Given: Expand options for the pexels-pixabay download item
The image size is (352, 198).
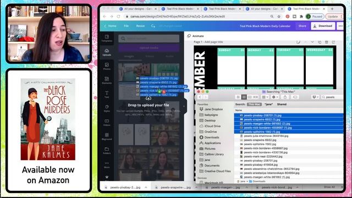Looking at the screenshot, I should pos(146,187).
